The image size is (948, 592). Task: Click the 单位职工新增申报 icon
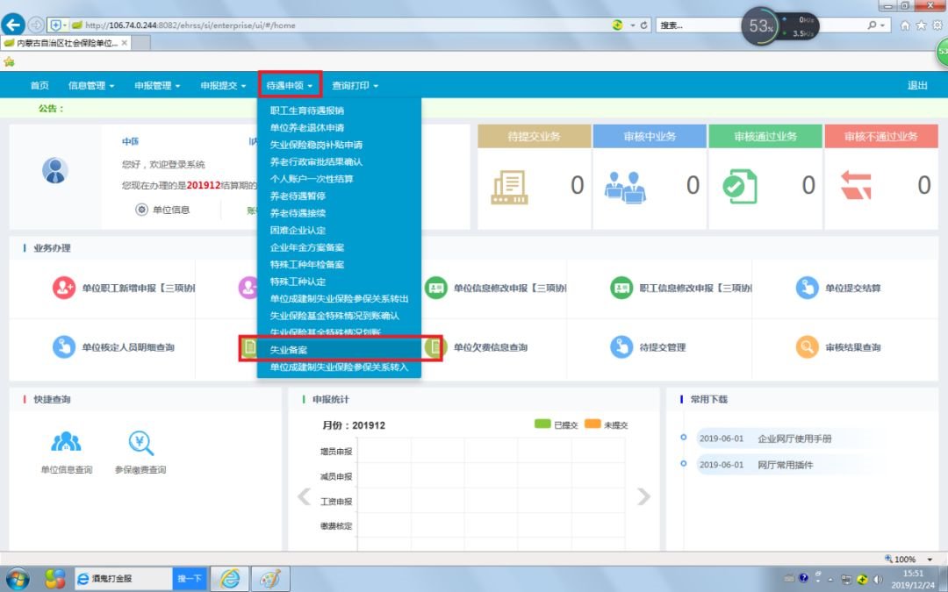pos(64,288)
